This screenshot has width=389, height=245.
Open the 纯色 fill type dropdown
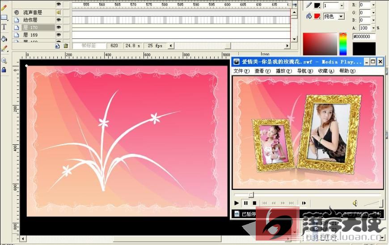341,17
